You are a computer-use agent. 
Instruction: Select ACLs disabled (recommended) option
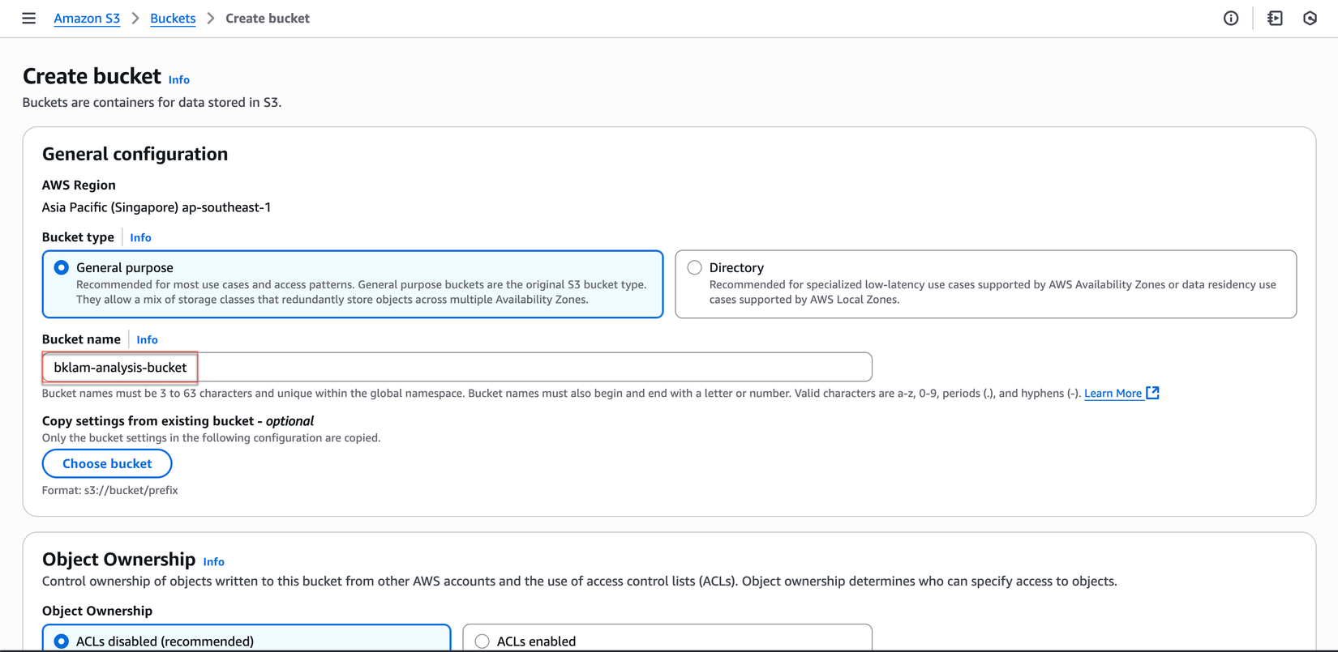click(x=62, y=641)
